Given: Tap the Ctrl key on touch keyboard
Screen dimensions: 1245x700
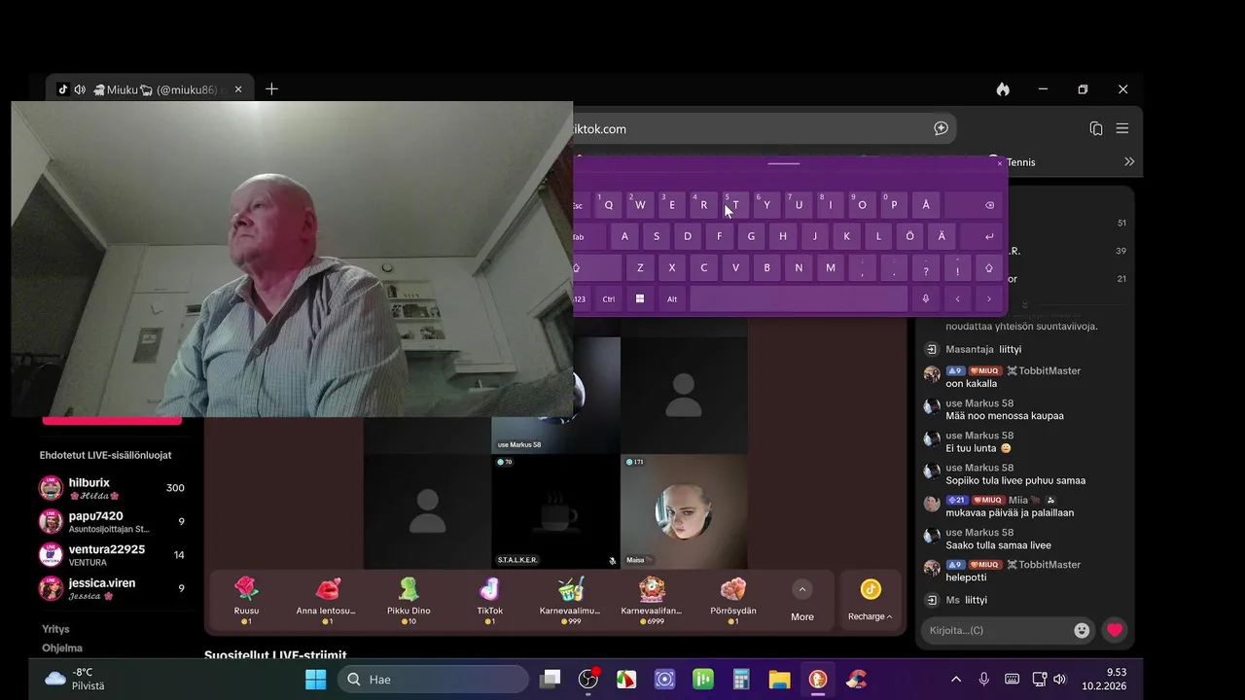Looking at the screenshot, I should pyautogui.click(x=609, y=298).
